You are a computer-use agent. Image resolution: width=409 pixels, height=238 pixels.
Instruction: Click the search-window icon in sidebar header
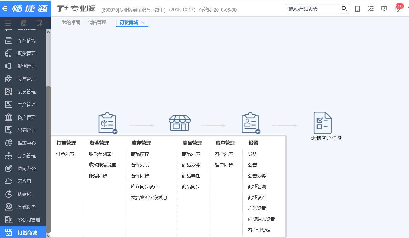[x=24, y=23]
